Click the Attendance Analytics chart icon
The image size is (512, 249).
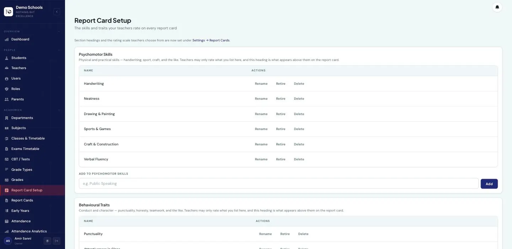[x=6, y=231]
